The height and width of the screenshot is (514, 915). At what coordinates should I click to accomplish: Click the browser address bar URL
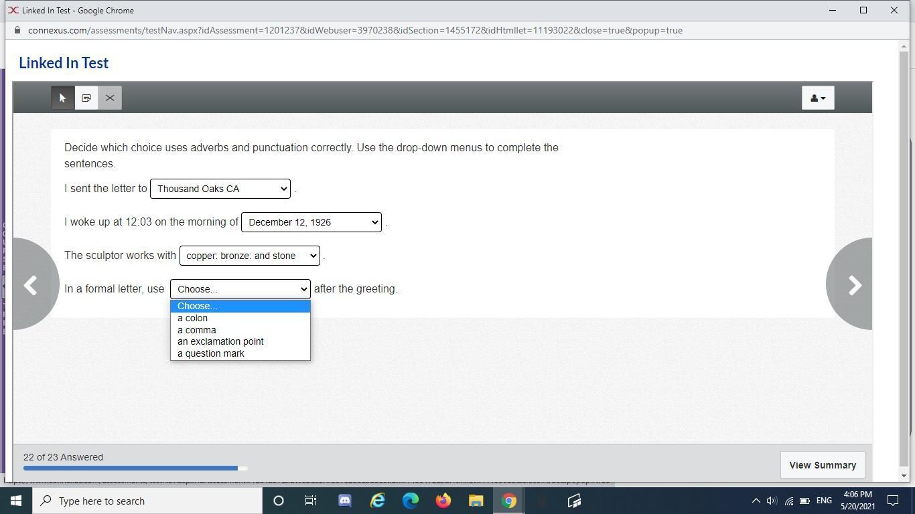[x=355, y=31]
